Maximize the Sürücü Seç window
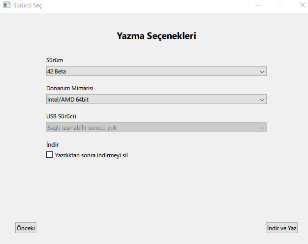The height and width of the screenshot is (244, 308). click(x=280, y=5)
